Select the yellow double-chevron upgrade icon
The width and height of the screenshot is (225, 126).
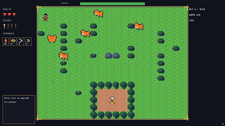click(x=28, y=42)
